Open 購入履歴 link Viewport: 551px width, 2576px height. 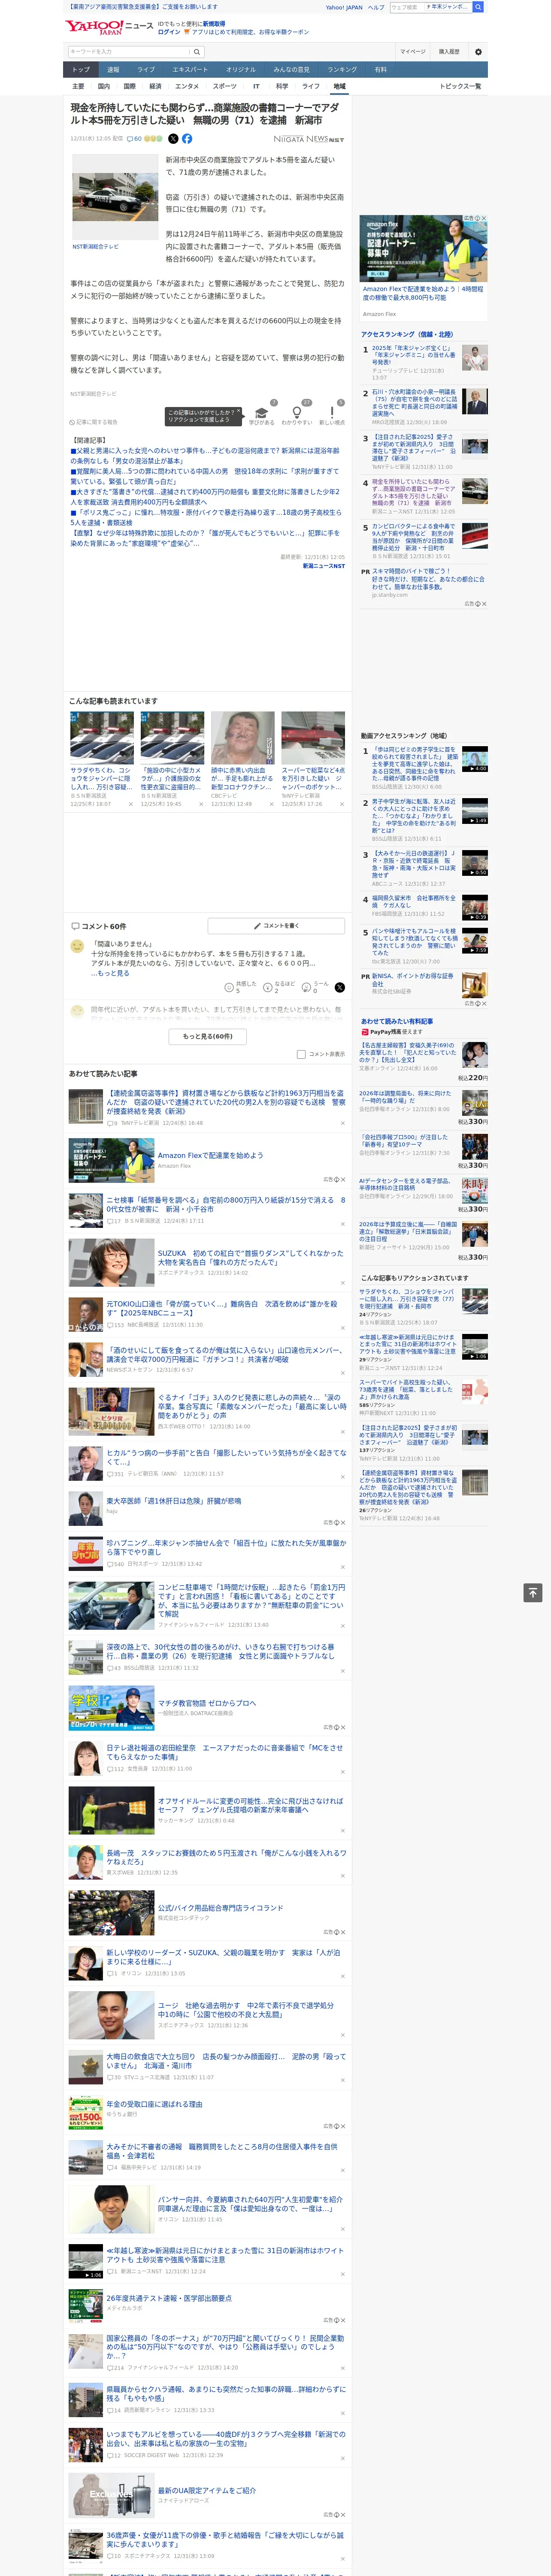coord(449,52)
